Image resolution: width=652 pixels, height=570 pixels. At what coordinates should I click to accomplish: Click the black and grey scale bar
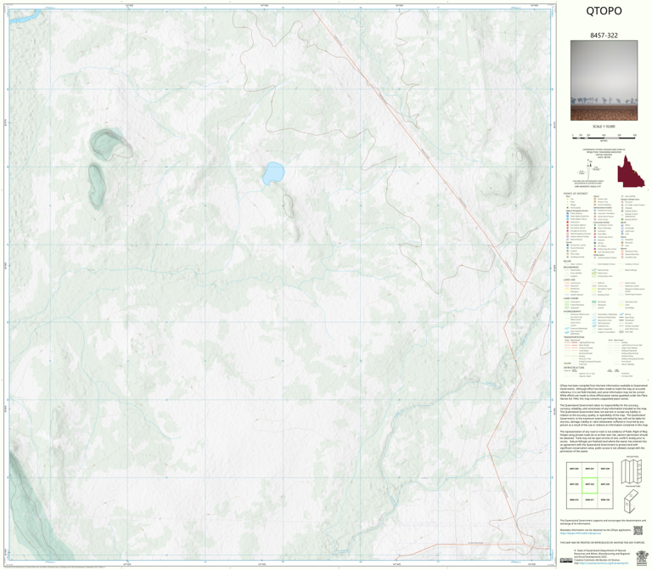604,136
